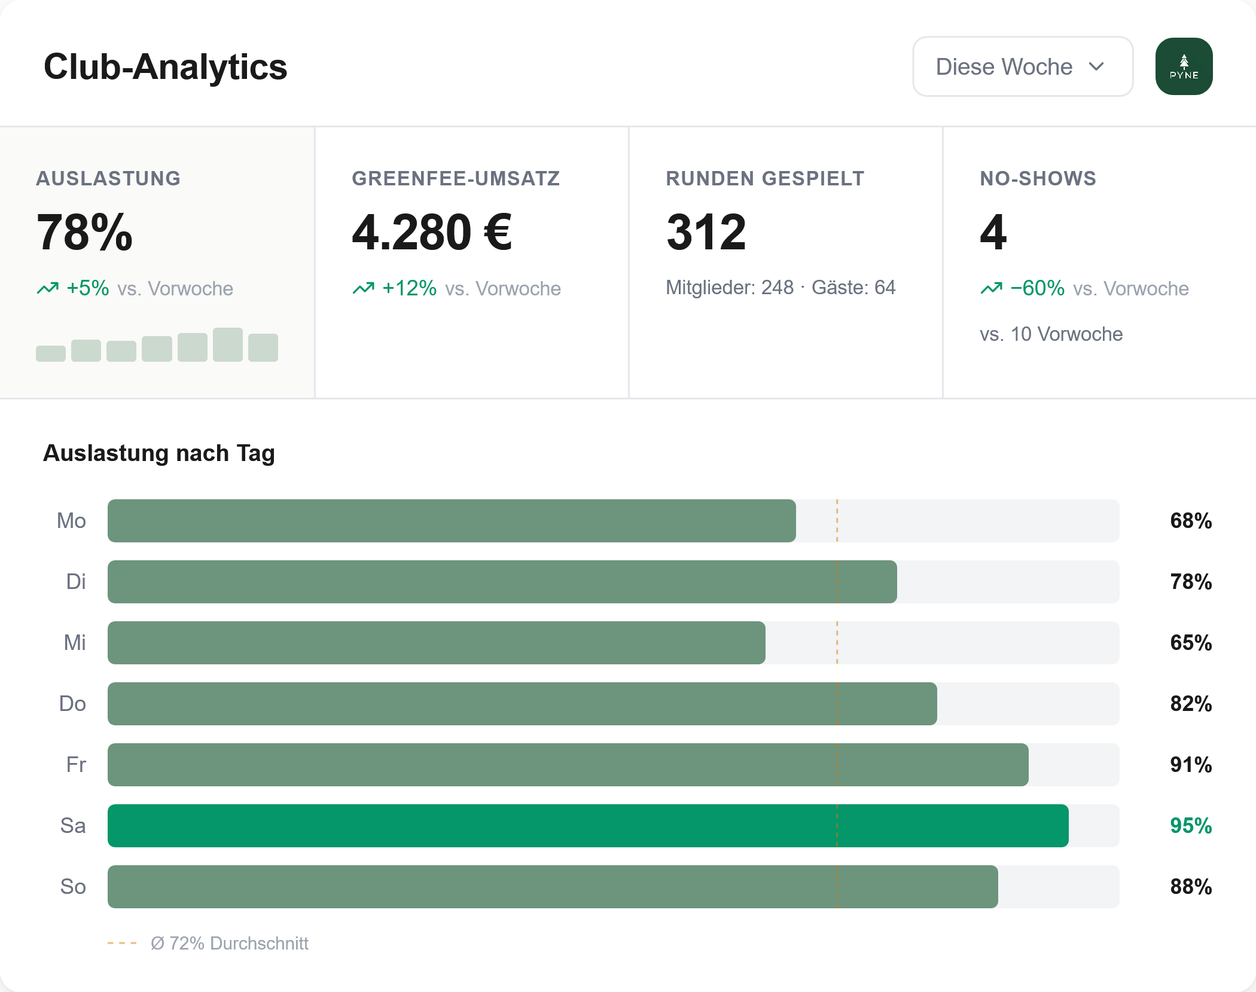Click the PYNE logo icon
1256x992 pixels.
1183,66
